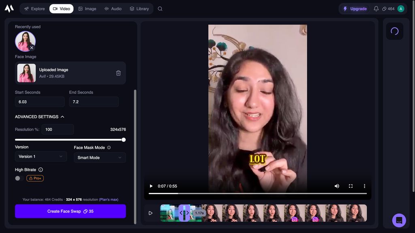Viewport: 415px width, 233px height.
Task: Enable the High Bitrate toggle
Action: (x=17, y=178)
